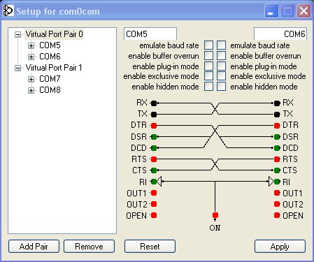Viewport: 314px width, 262px height.
Task: Click the COM5 DTR red pin
Action: pyautogui.click(x=154, y=126)
